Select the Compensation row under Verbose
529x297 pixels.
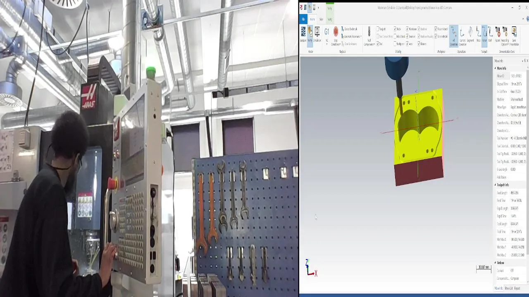tap(512, 278)
